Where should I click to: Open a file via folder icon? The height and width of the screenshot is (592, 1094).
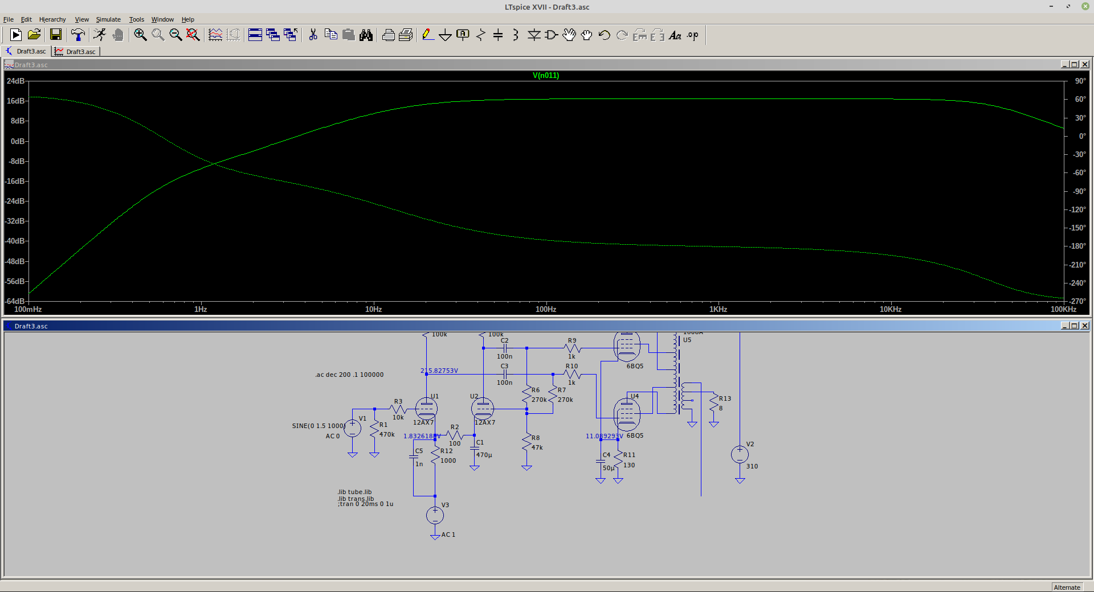coord(34,35)
